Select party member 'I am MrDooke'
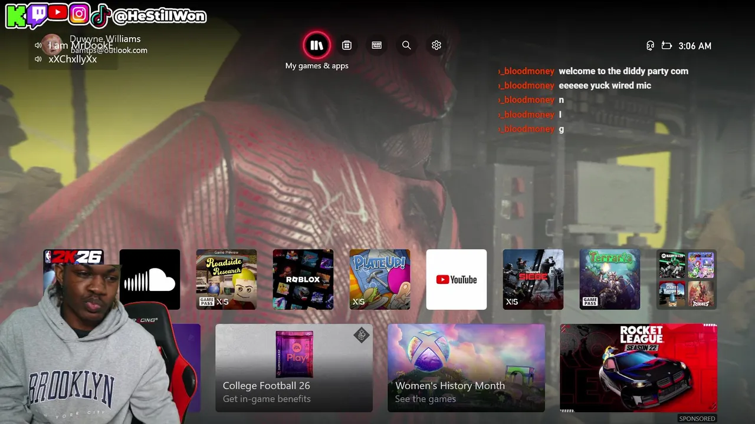 [80, 45]
